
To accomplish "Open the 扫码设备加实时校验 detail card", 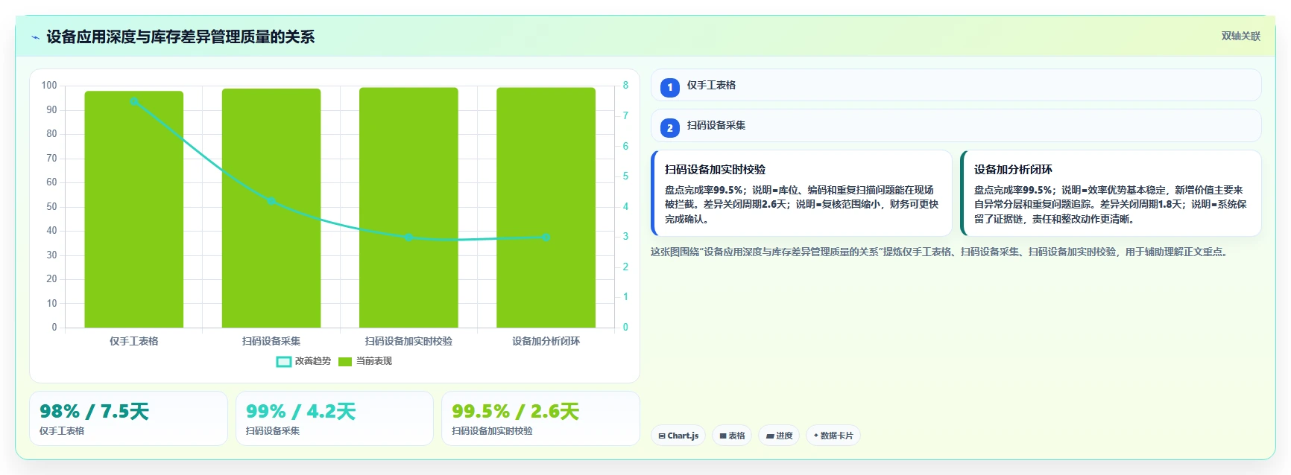I will point(801,194).
